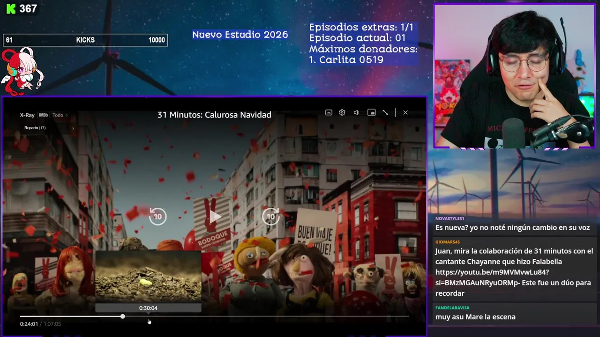Click the IMDb badge
Screen dimensions: 600x337
(43, 115)
